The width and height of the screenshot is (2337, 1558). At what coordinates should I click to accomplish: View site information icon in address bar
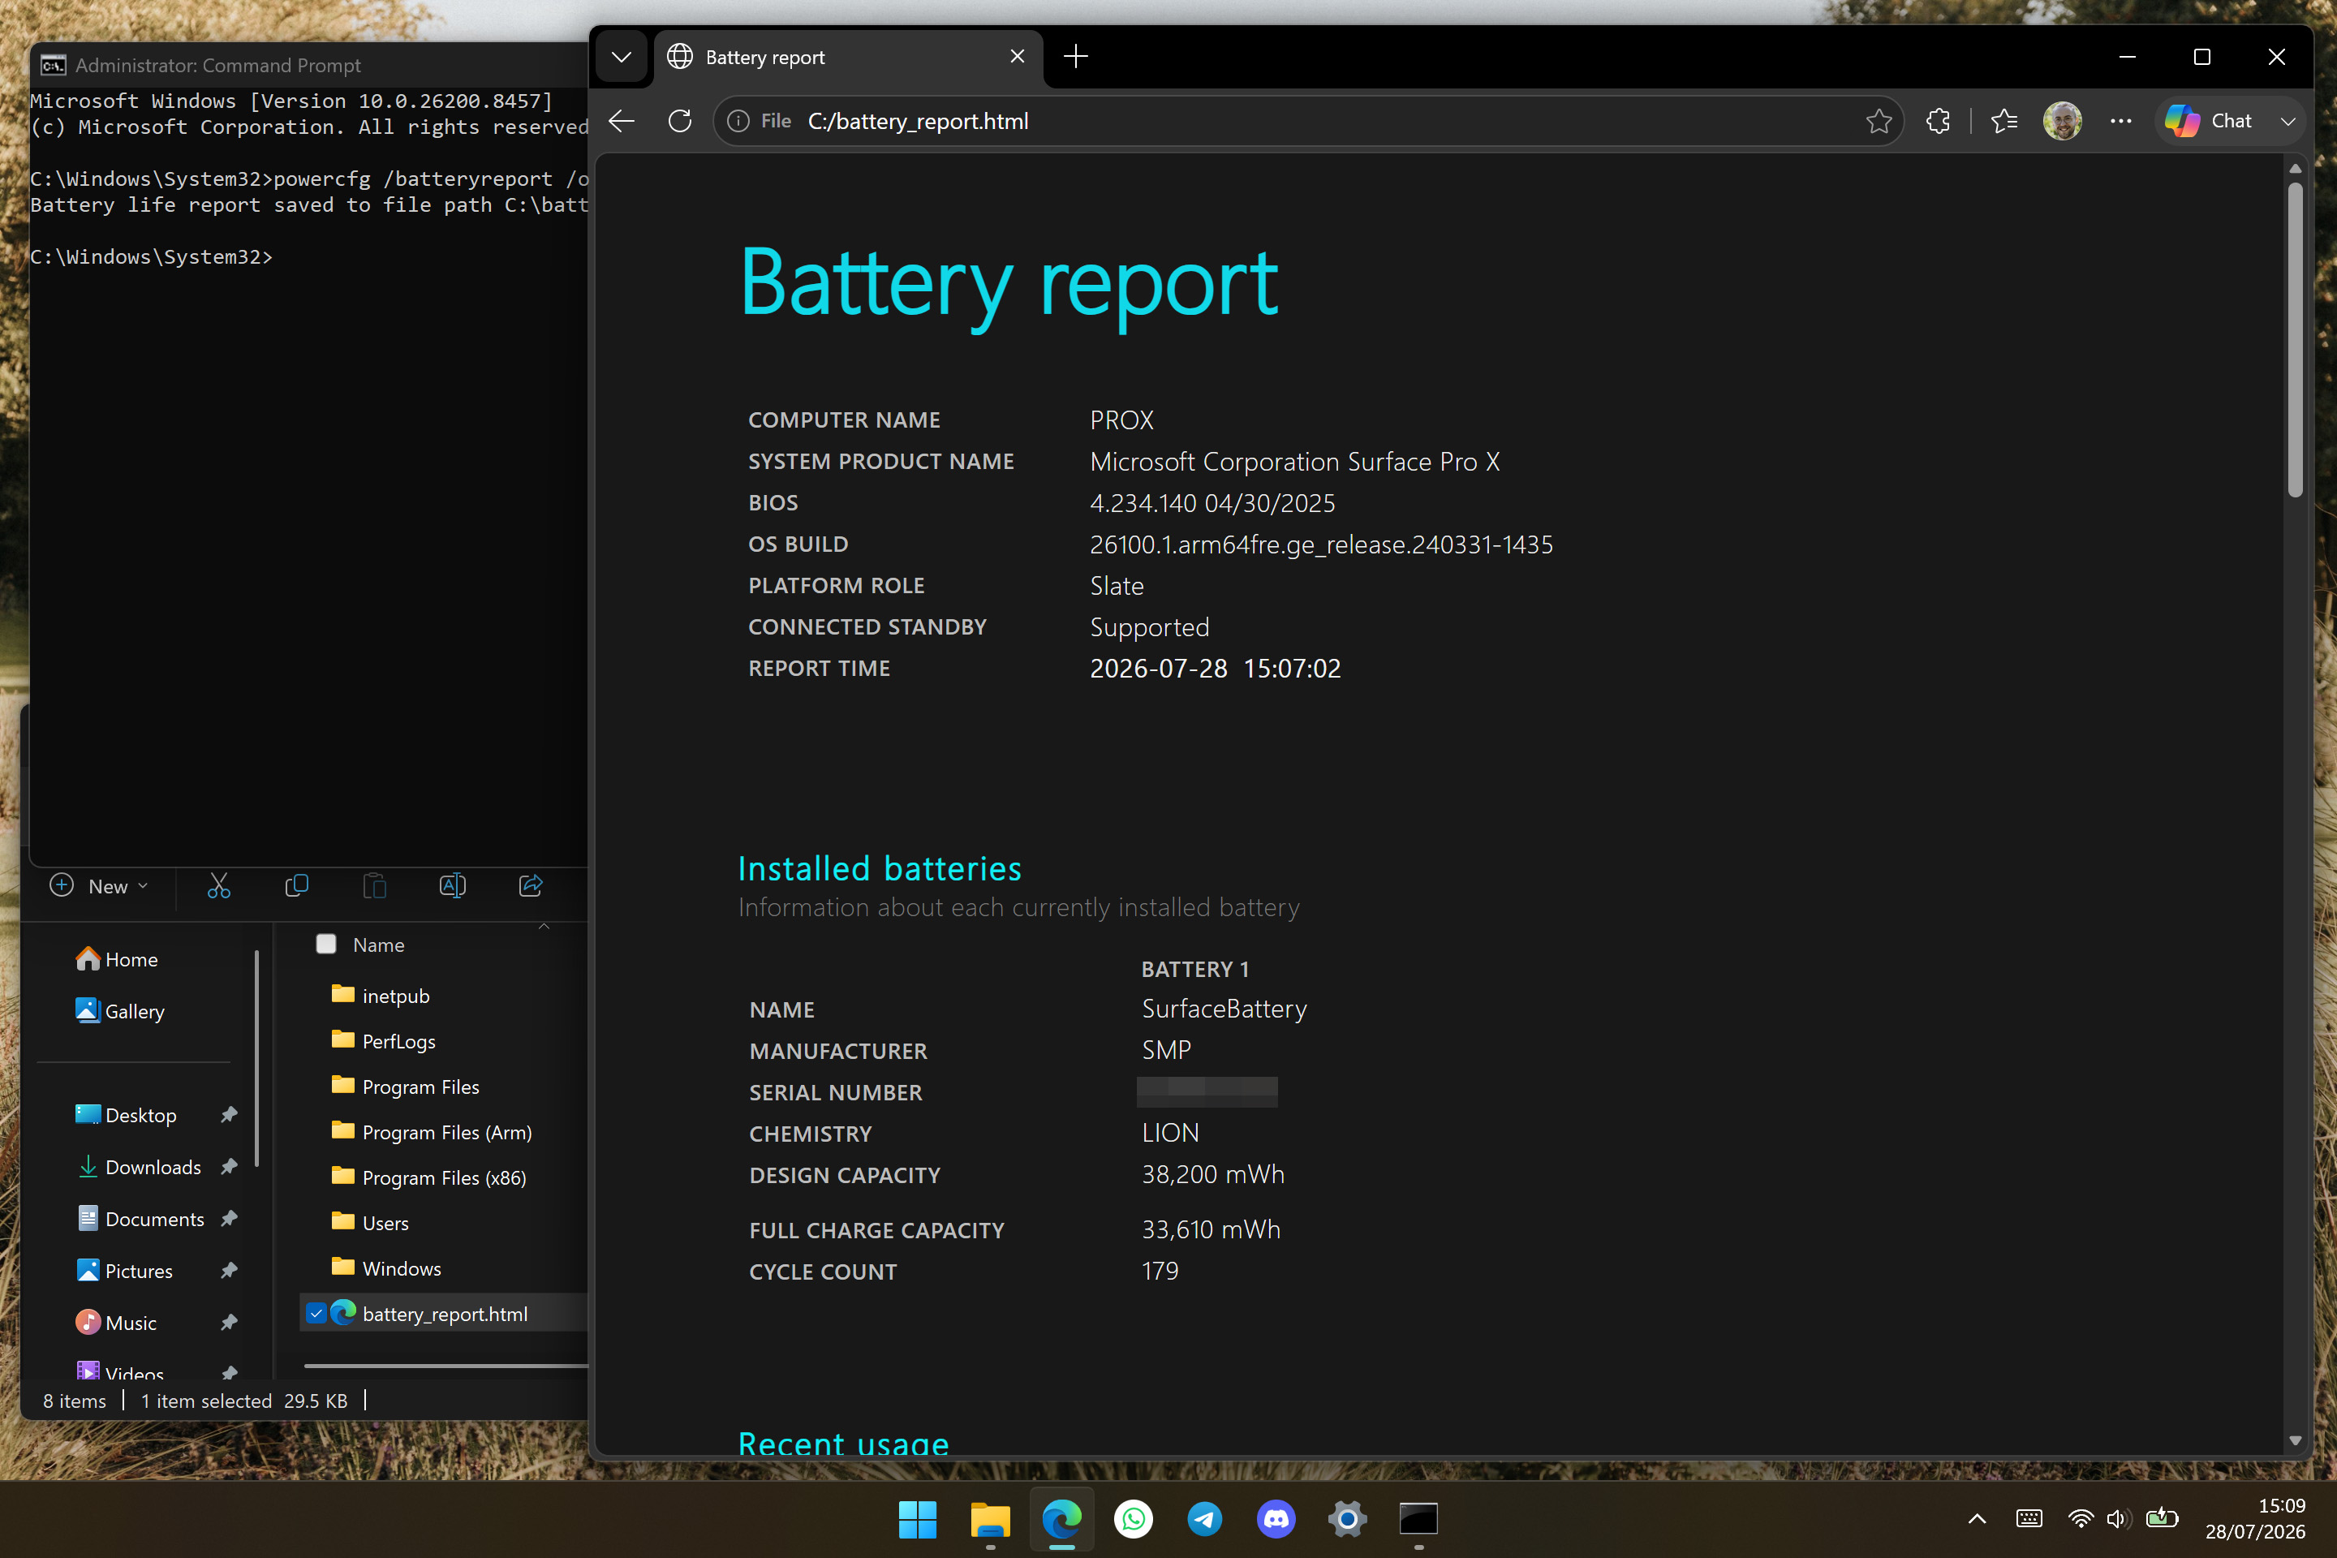tap(738, 121)
